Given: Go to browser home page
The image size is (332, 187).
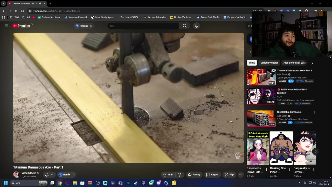Looking at the screenshot, I should tap(23, 11).
